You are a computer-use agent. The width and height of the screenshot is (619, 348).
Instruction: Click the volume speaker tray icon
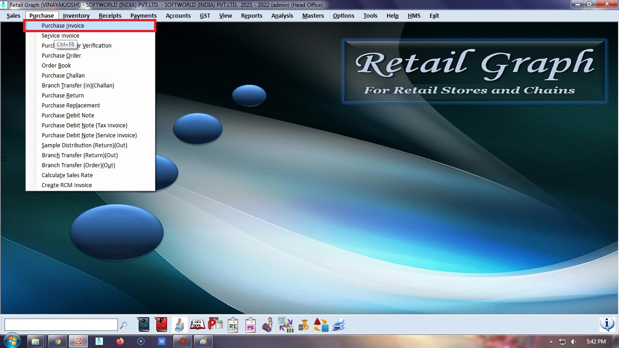coord(574,341)
